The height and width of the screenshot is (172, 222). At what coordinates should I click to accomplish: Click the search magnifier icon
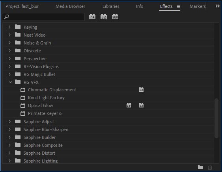coord(7,17)
